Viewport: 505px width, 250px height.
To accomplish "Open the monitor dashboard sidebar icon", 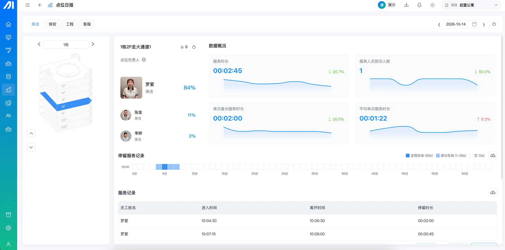I will (8, 37).
